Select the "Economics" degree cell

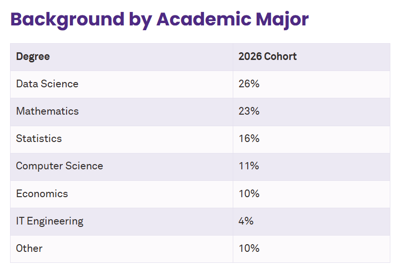42,194
